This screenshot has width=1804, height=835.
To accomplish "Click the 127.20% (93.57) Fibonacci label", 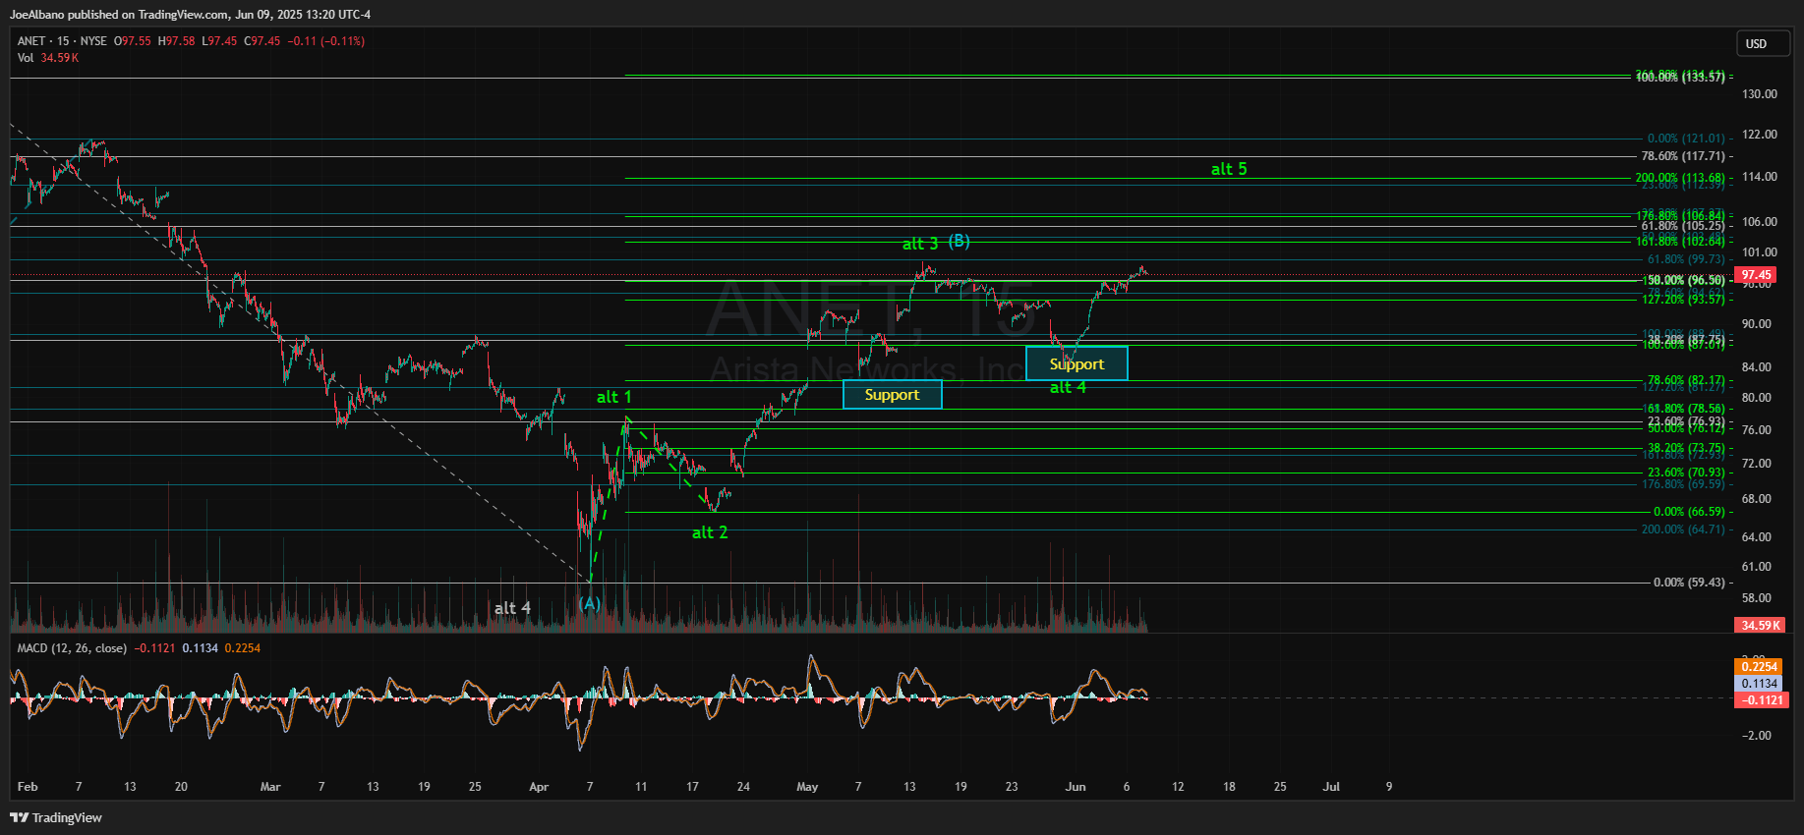I will click(x=1683, y=299).
